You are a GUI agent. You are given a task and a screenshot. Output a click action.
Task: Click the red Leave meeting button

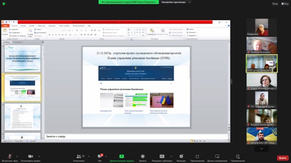pyautogui.click(x=282, y=158)
